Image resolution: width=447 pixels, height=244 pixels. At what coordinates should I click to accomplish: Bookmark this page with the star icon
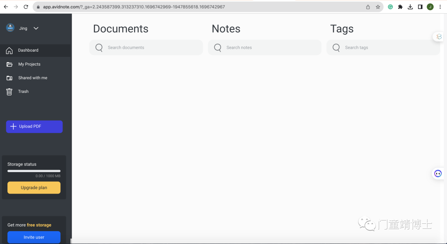tap(378, 7)
